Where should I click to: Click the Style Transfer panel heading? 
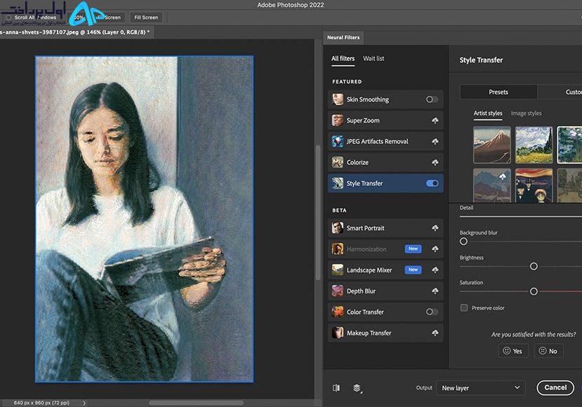(x=481, y=60)
